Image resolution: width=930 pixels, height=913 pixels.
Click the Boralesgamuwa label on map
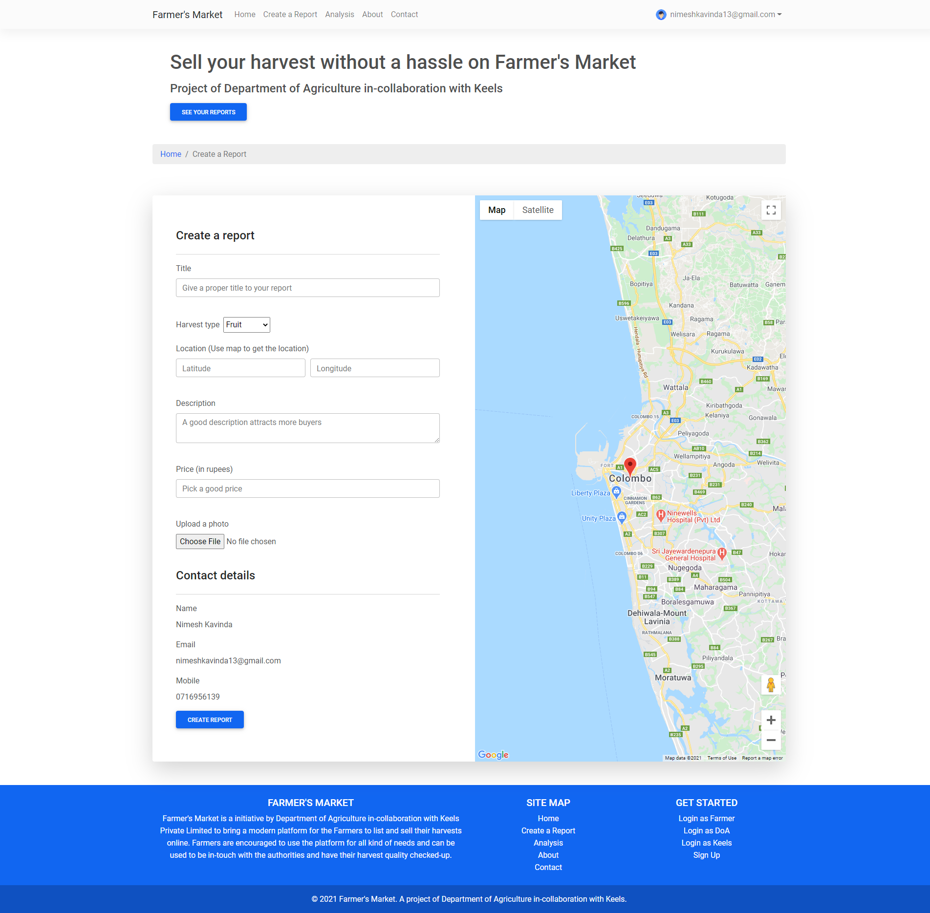point(688,602)
